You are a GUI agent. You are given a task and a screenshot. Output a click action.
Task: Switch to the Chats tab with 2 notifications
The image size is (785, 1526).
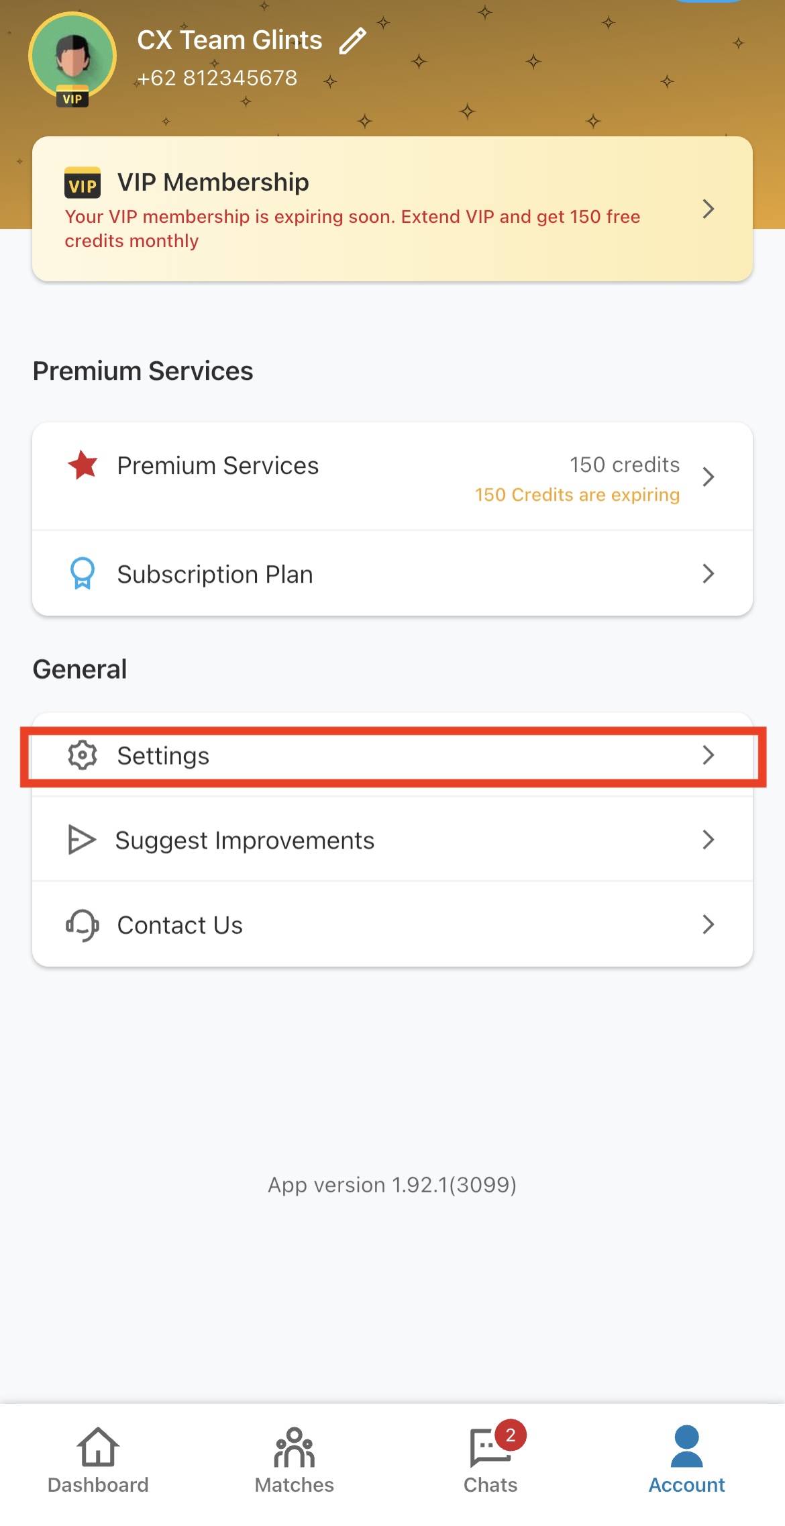[488, 1464]
